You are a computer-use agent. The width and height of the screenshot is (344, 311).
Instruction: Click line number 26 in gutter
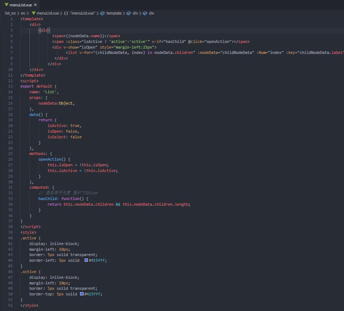coord(10,159)
